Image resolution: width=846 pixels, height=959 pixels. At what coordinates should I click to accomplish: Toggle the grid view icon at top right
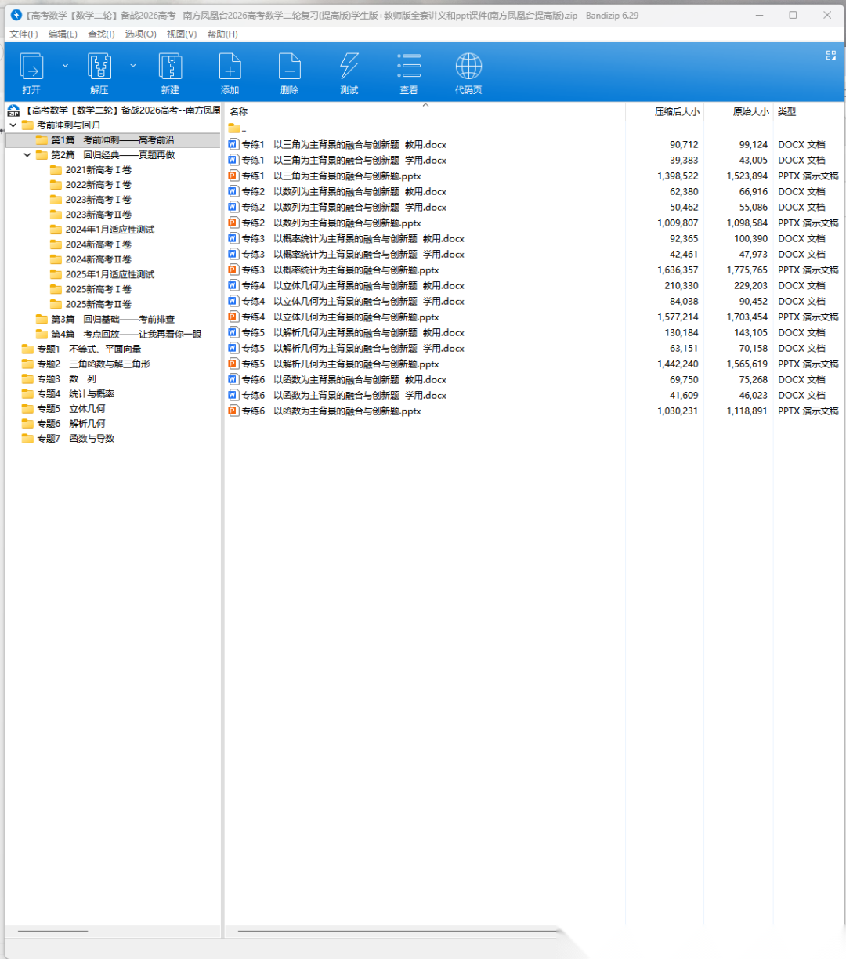[831, 55]
